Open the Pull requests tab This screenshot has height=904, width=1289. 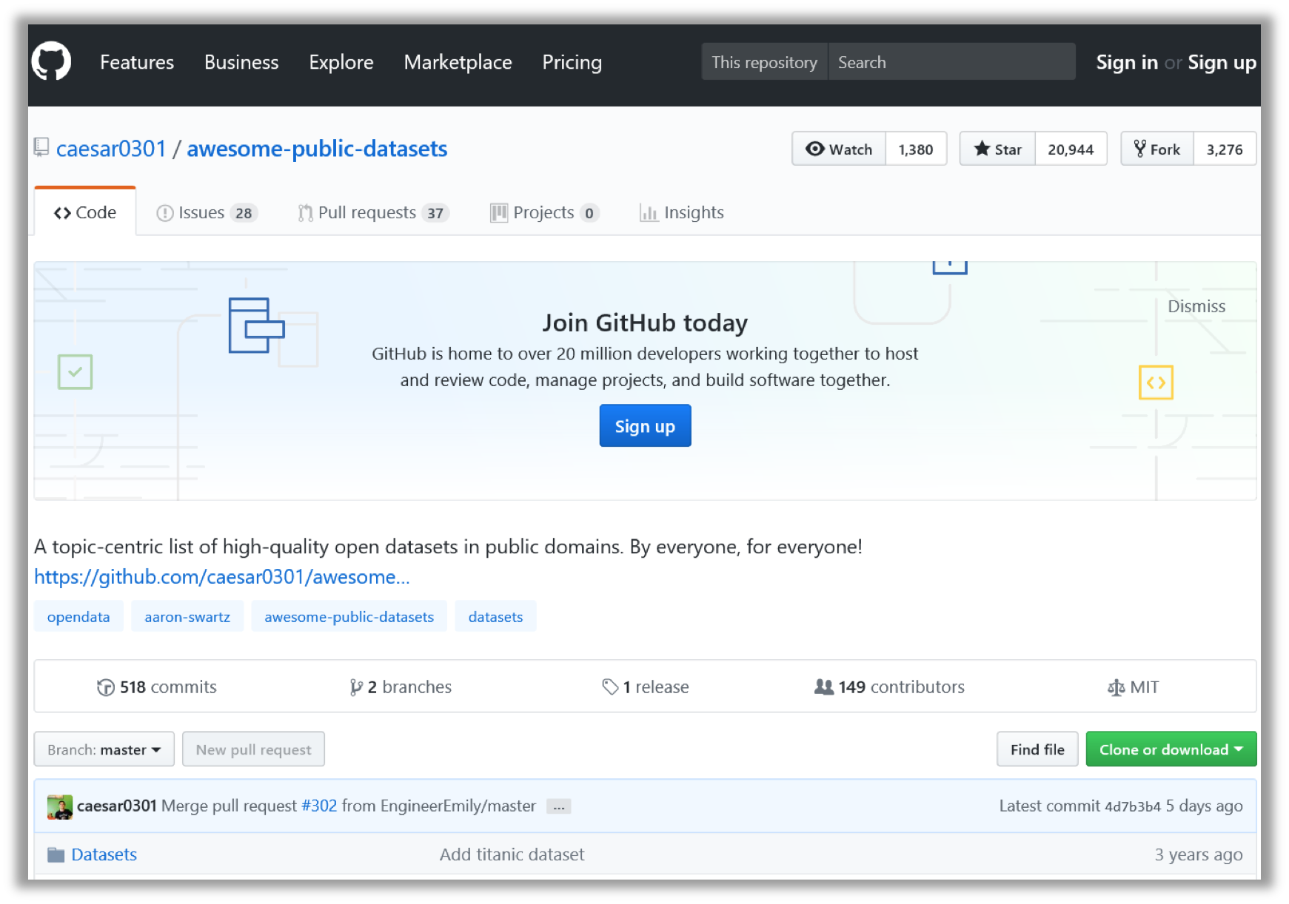[x=373, y=213]
